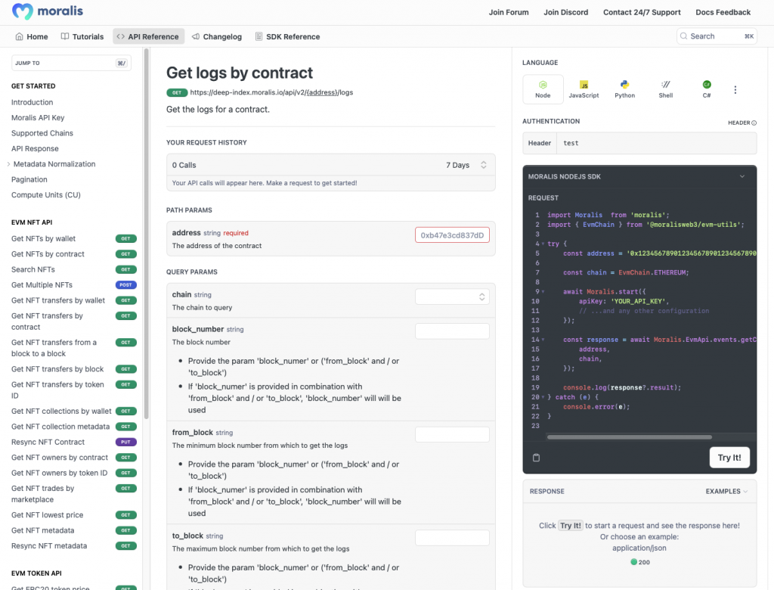The image size is (774, 590).
Task: Open more languages via three-dot icon
Action: click(x=735, y=89)
